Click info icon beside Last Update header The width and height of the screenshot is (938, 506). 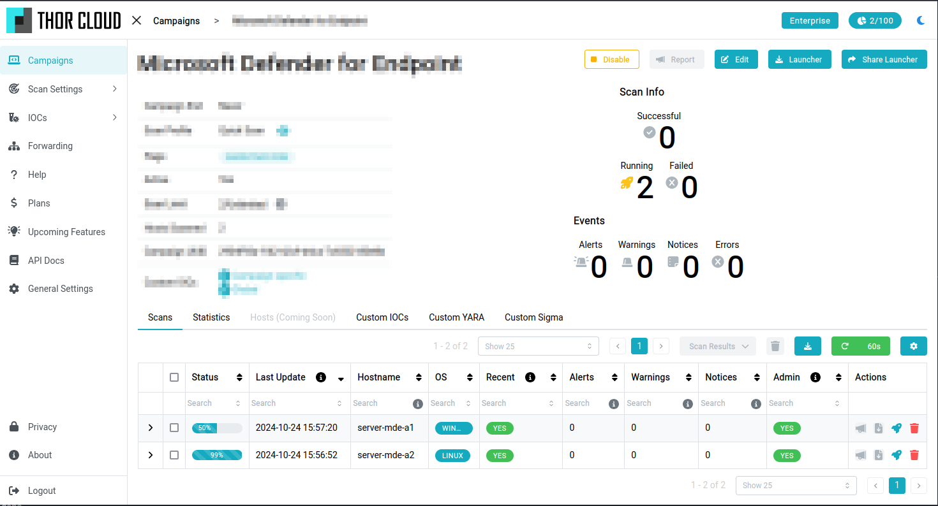coord(321,377)
